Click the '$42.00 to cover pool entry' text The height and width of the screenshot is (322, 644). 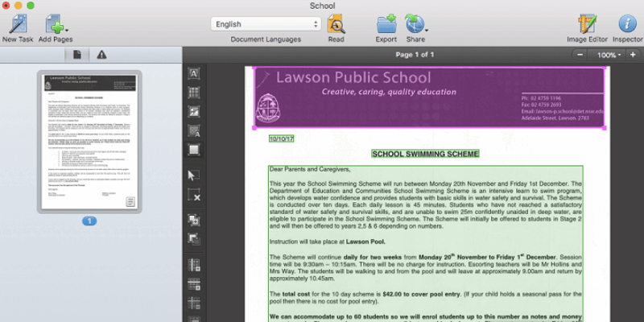(422, 294)
